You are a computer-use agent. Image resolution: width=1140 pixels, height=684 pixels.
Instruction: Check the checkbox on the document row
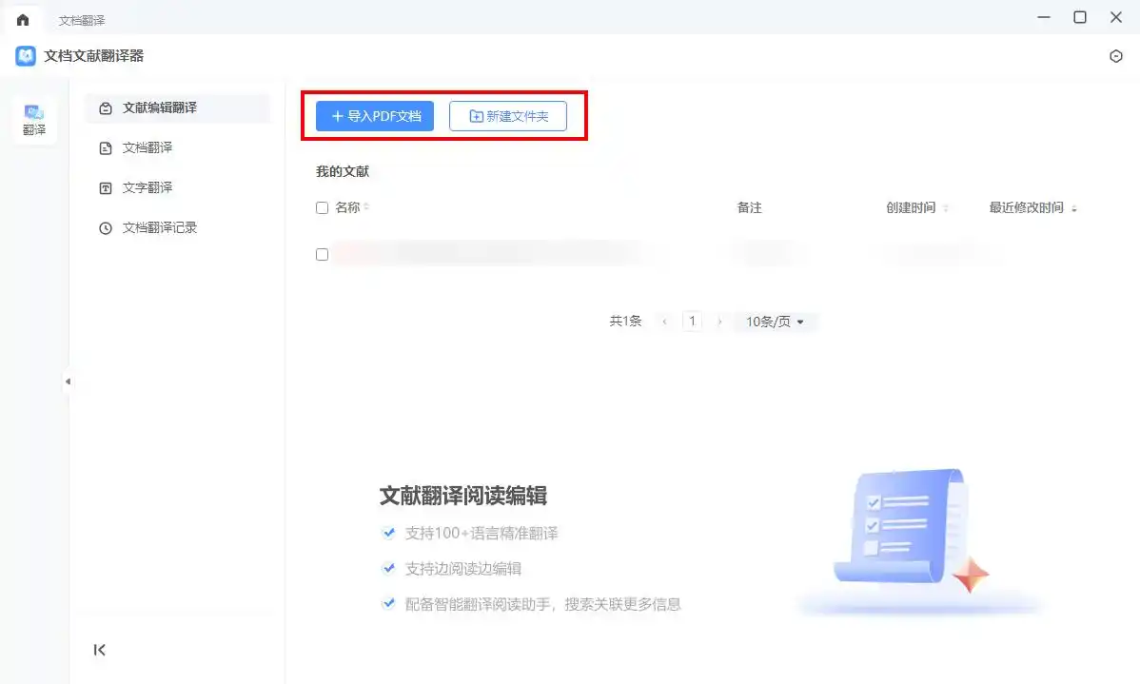point(322,254)
